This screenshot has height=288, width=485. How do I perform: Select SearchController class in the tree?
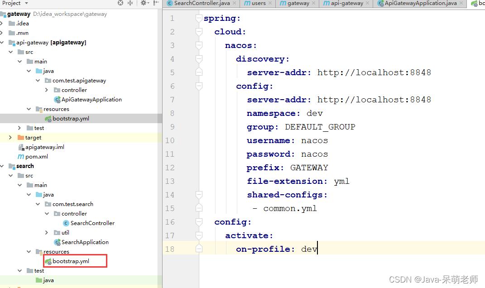pos(92,223)
